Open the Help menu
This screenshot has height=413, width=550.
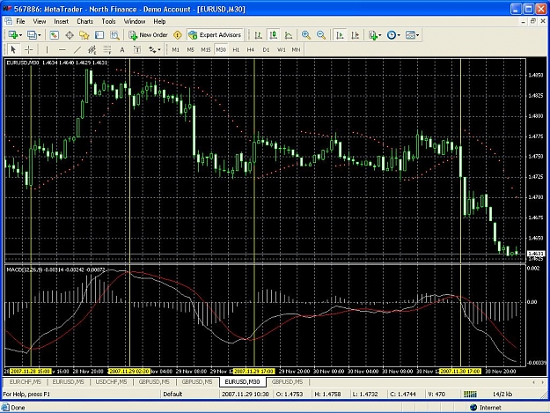(x=159, y=21)
